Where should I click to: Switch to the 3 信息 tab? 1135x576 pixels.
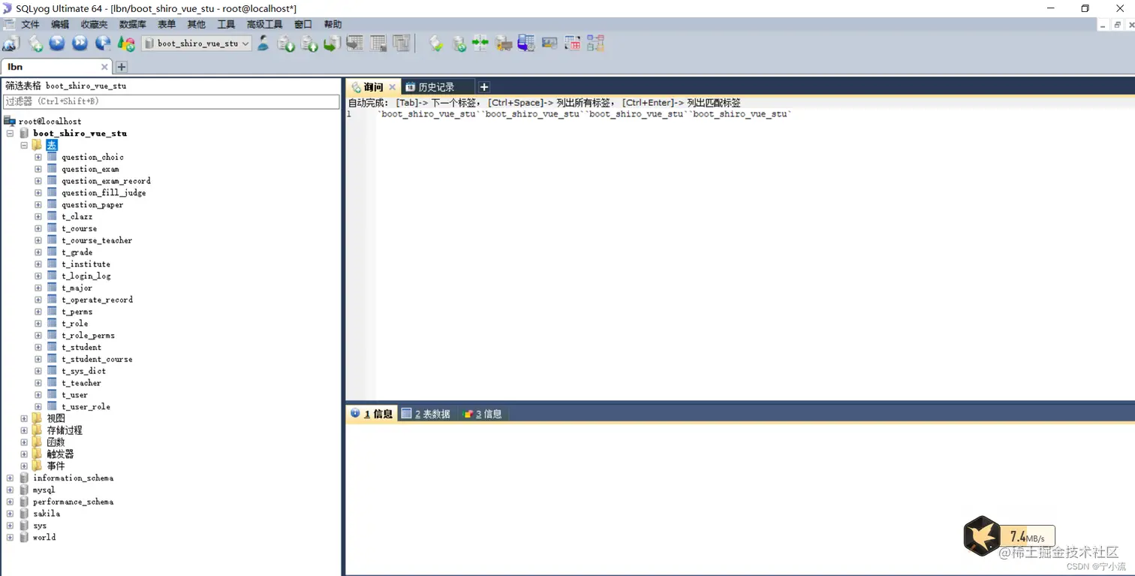[x=483, y=414]
